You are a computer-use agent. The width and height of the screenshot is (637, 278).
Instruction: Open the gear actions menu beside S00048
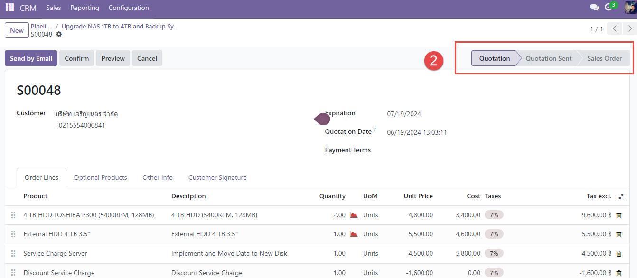(x=59, y=35)
